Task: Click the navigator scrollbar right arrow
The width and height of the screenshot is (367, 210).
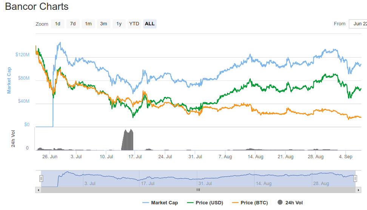Action: 358,190
